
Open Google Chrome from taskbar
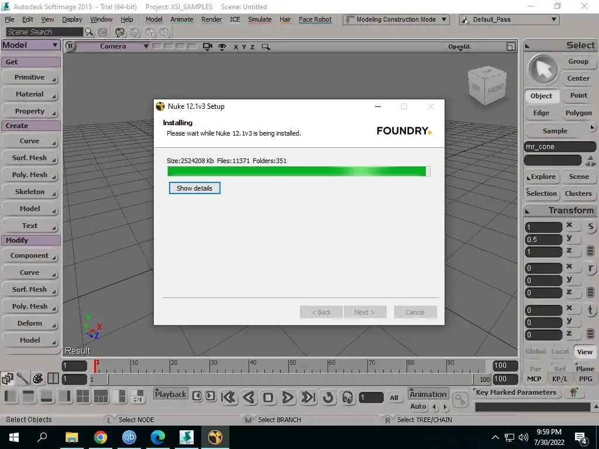click(x=101, y=437)
